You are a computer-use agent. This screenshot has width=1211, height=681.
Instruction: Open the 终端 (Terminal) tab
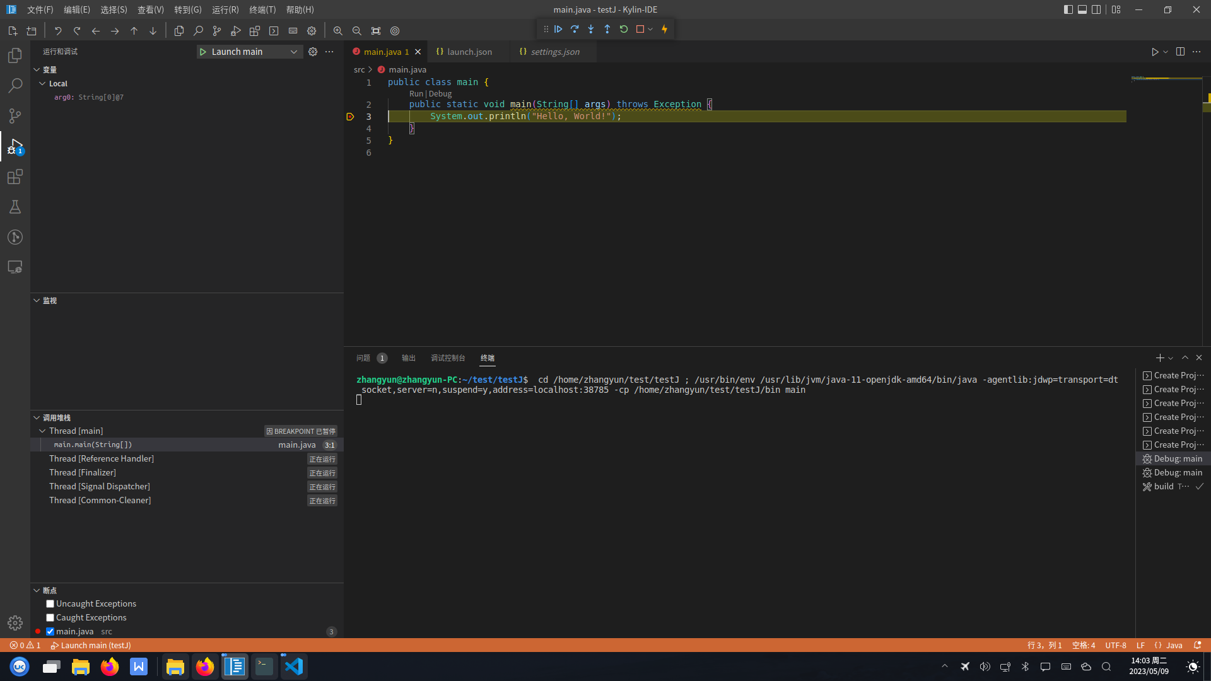tap(488, 358)
